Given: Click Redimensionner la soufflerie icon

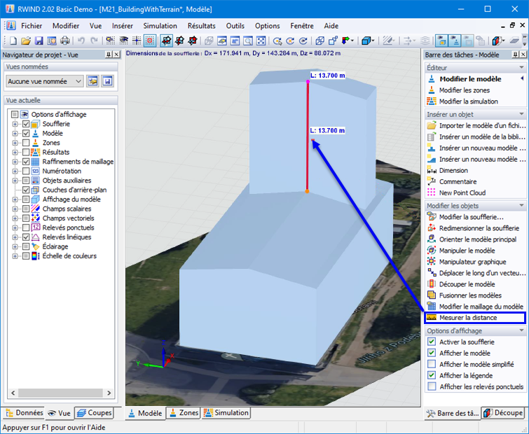Looking at the screenshot, I should point(432,228).
